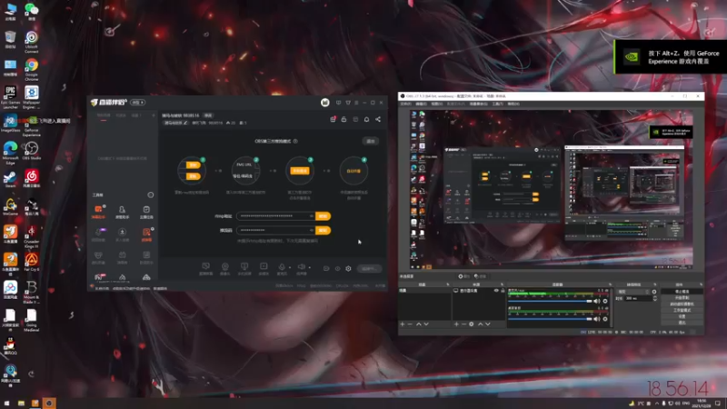Toggle the eye icon left of Huya settings gear
Viewport: 727px width, 409px height.
tap(337, 268)
